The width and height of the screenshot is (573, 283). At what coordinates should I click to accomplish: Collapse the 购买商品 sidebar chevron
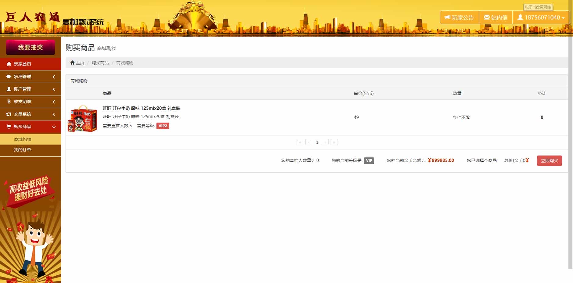54,127
